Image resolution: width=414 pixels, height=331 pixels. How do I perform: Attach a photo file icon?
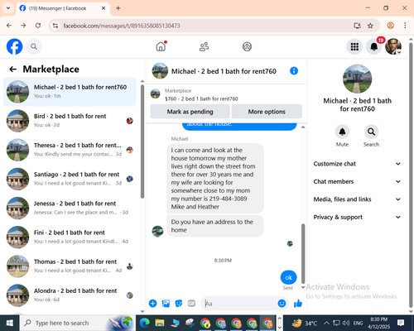[x=166, y=304]
